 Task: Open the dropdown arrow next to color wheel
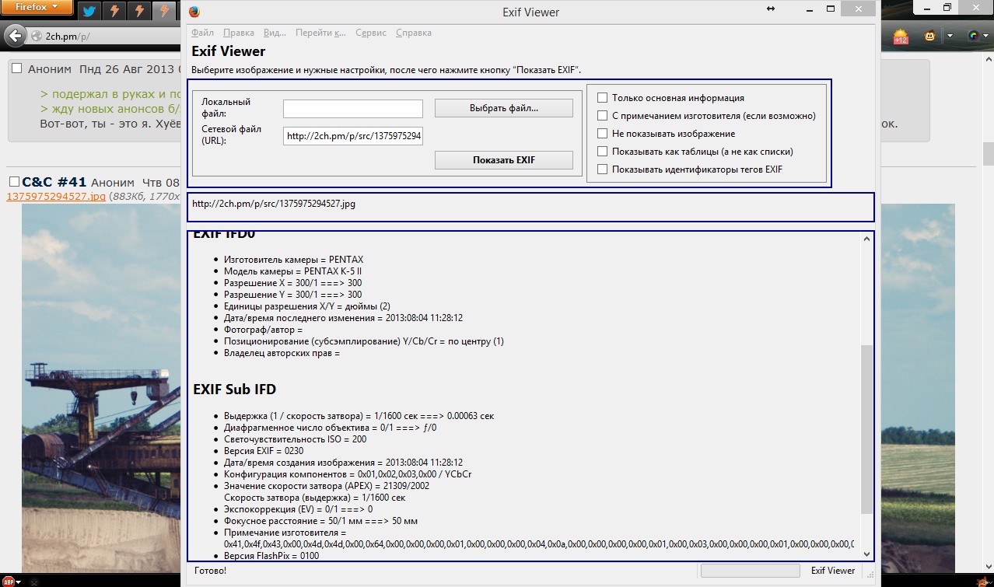(986, 36)
